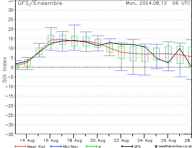Click the y-axis value 25
192x148 pixels.
pyautogui.click(x=11, y=20)
